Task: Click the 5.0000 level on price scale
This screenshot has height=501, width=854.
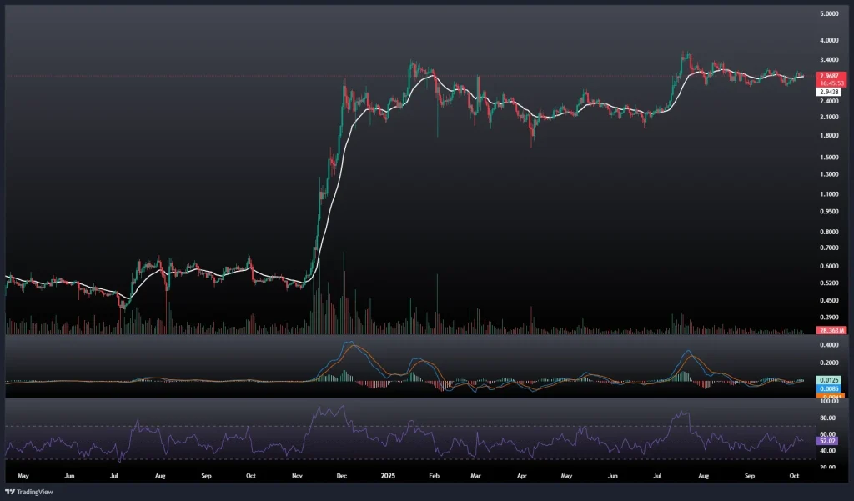Action: coord(830,14)
